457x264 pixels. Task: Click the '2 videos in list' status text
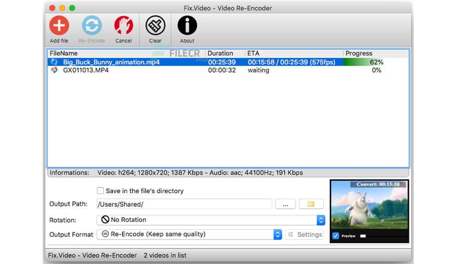coord(165,255)
